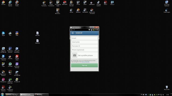The width and height of the screenshot is (172, 96).
Task: Open the WampServer shortcut
Action: (x=3, y=80)
